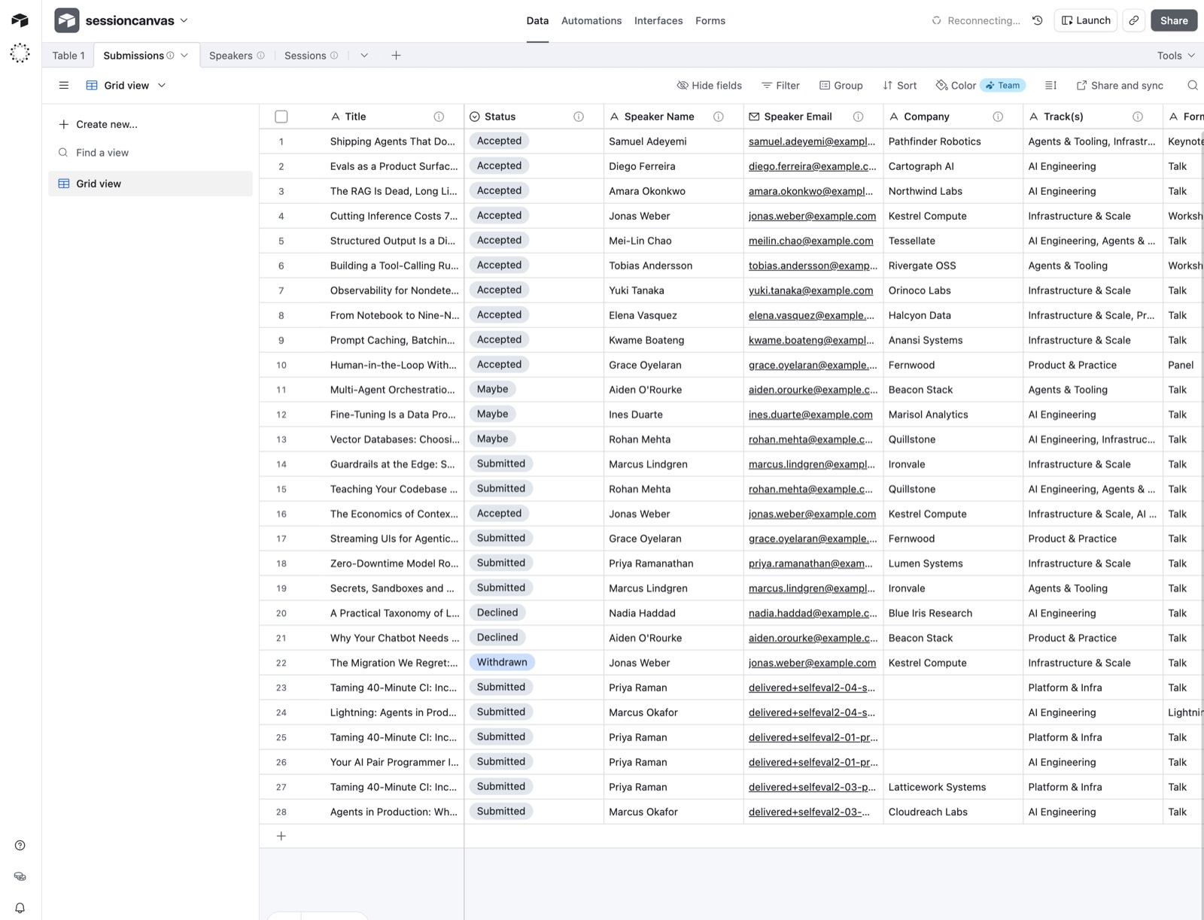1204x920 pixels.
Task: Open the Group menu
Action: [841, 85]
